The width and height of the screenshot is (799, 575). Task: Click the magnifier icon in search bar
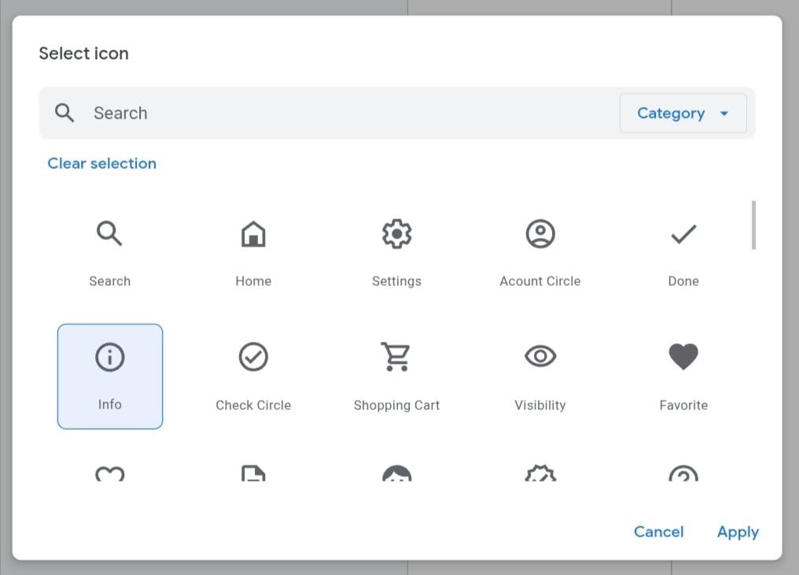65,113
